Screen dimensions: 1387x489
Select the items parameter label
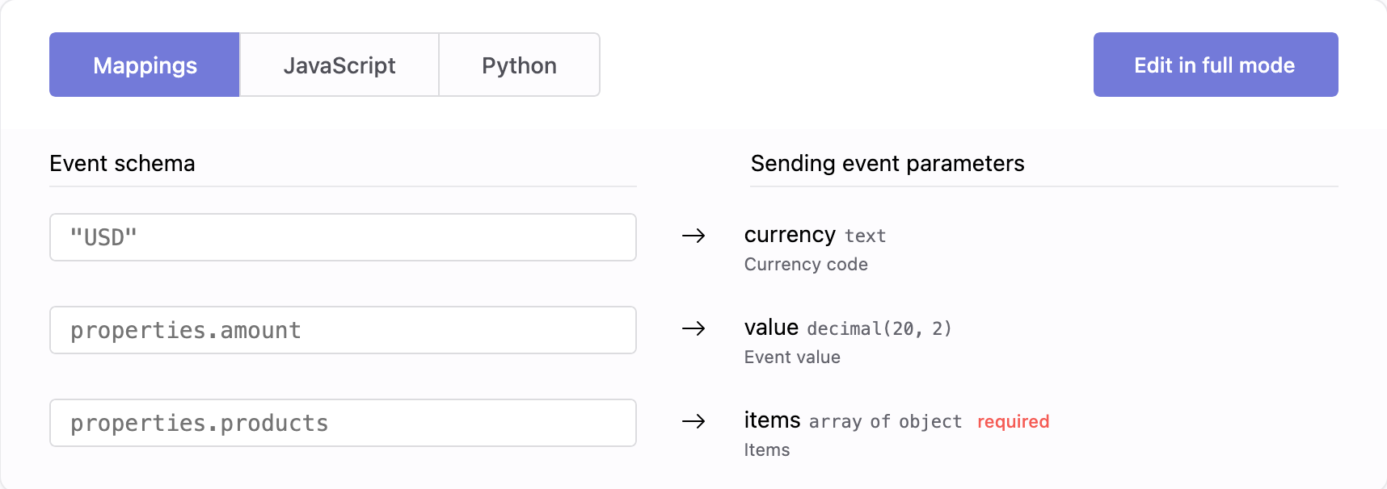(771, 420)
